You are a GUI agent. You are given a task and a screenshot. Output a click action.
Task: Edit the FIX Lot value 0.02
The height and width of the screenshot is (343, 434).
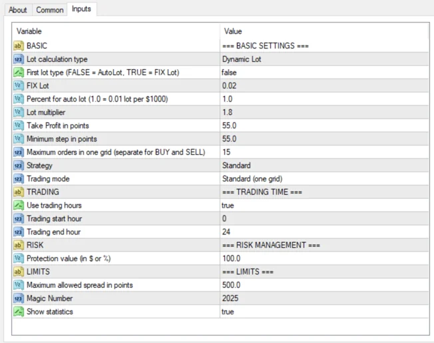(324, 86)
